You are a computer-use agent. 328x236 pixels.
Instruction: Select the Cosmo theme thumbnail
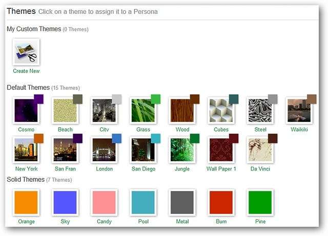tap(26, 111)
